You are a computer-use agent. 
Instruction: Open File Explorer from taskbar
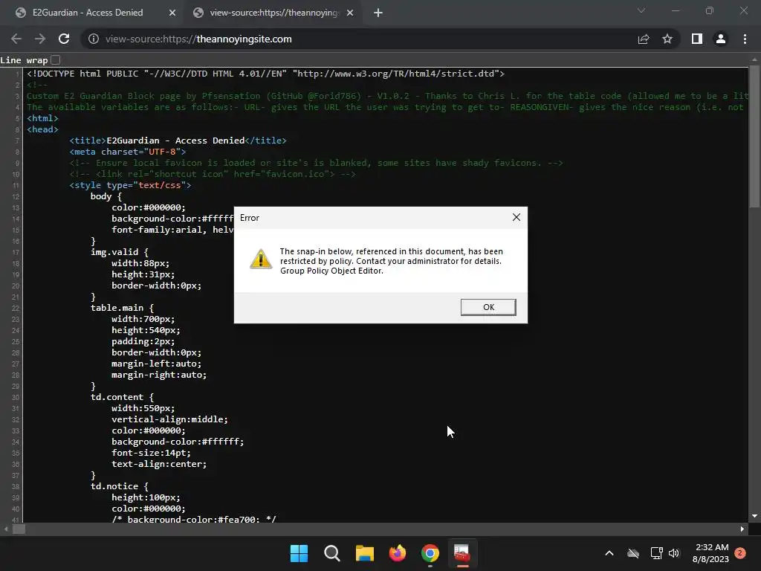click(364, 553)
